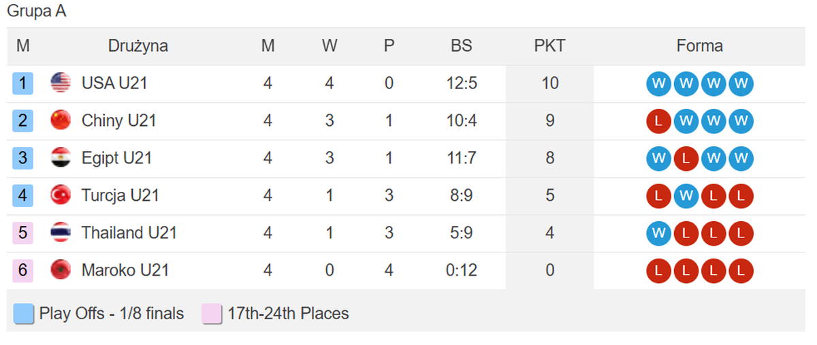
Task: Click the Turkey flag icon
Action: pos(61,196)
